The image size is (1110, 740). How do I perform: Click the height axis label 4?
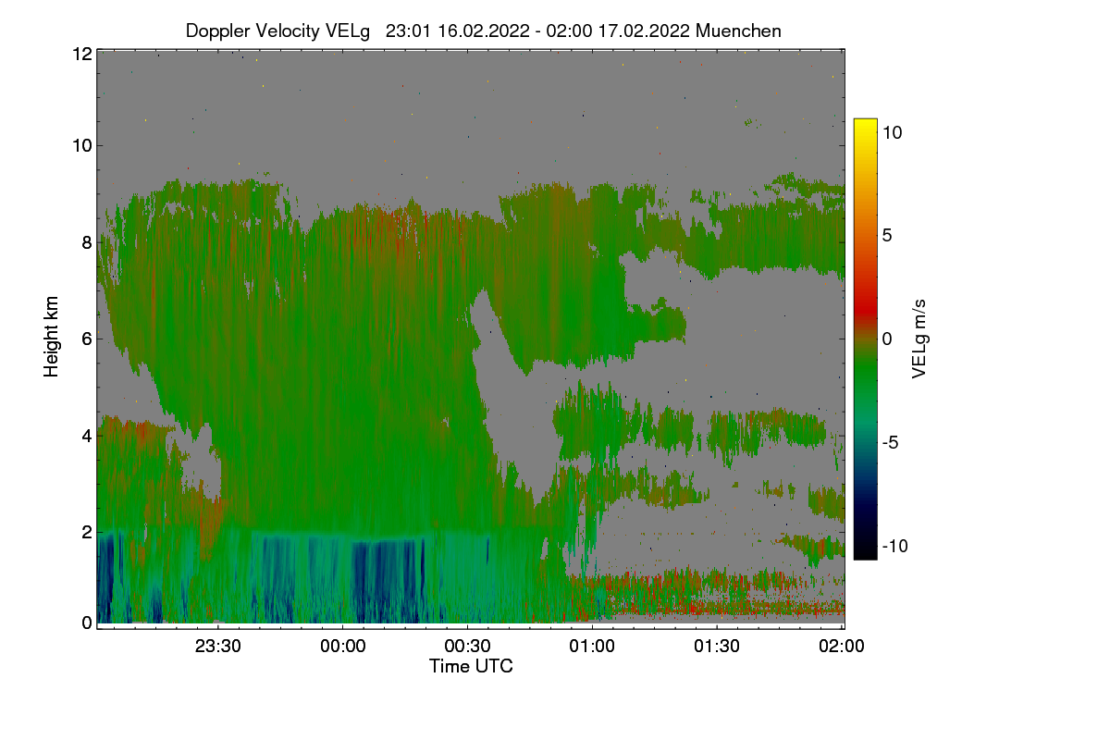pyautogui.click(x=86, y=435)
